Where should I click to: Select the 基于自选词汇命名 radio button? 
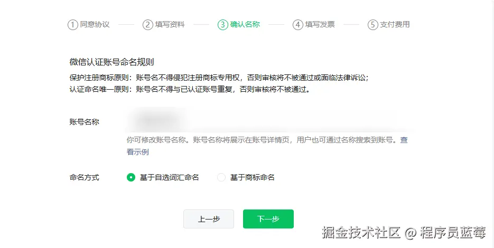(x=131, y=177)
